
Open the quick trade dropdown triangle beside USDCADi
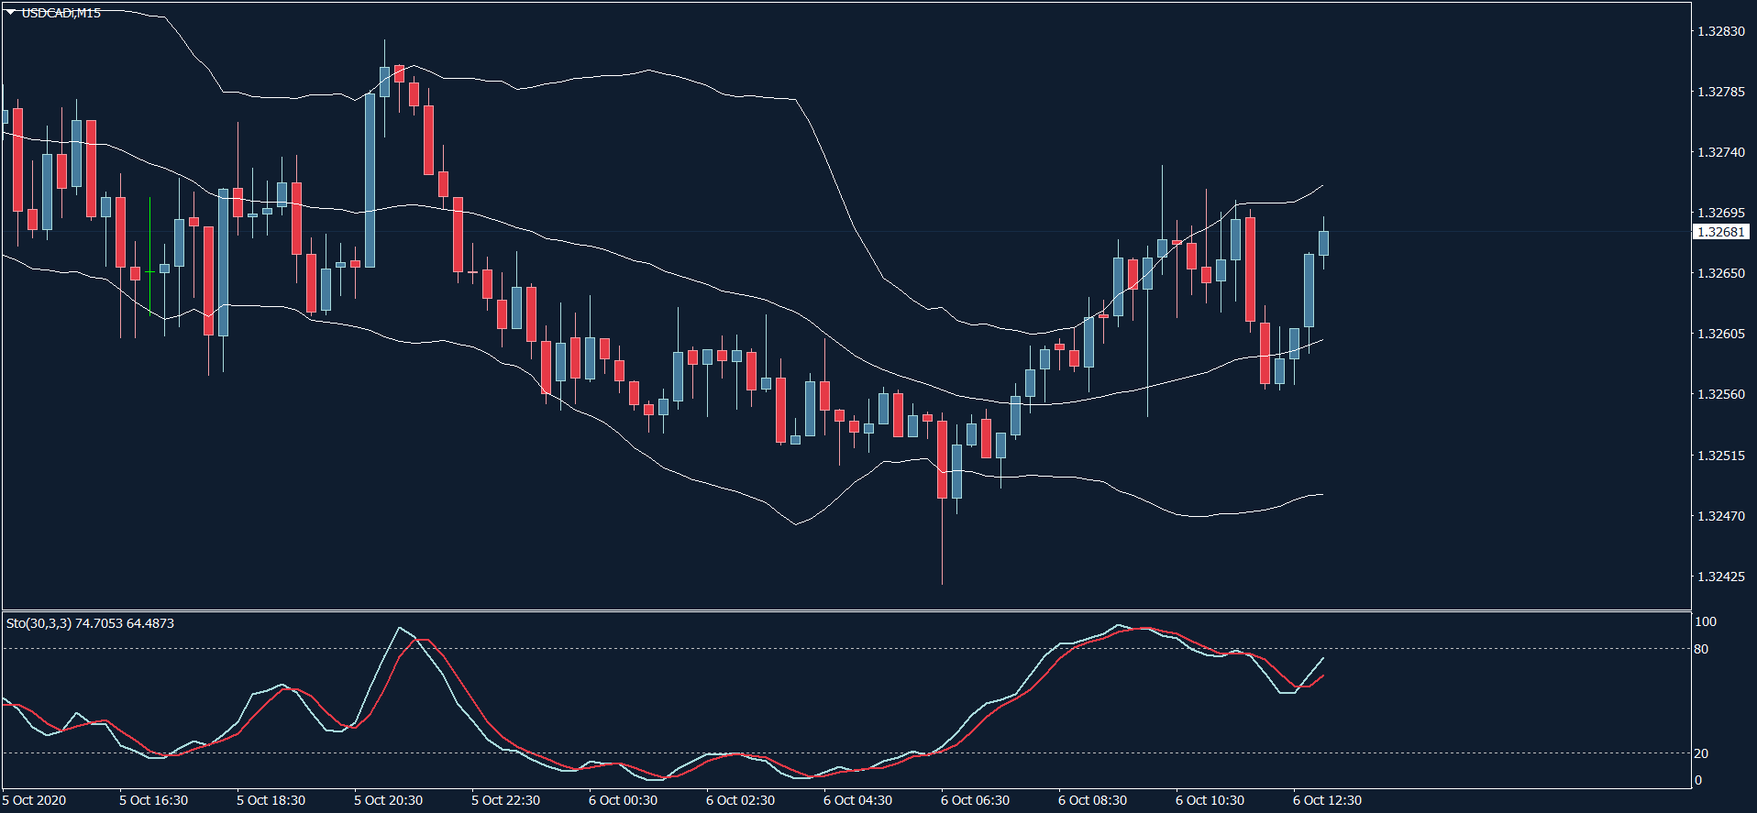click(11, 12)
